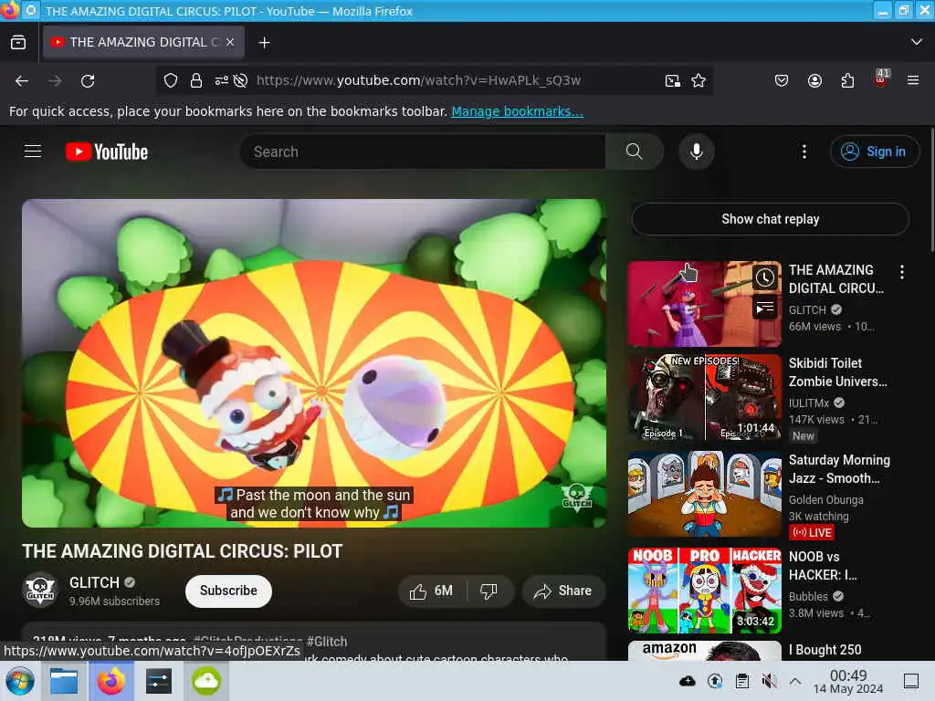Click the video player to pause

(x=314, y=363)
